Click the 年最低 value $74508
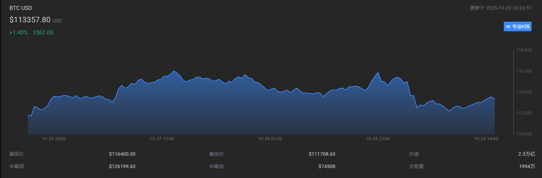 click(327, 166)
